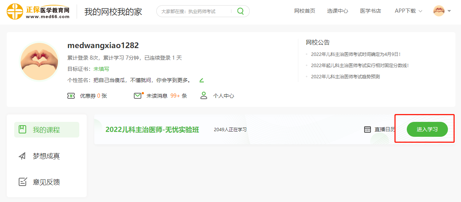Click the 未填写 target certificate link

[x=101, y=69]
